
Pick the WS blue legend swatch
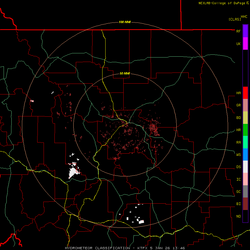tap(245, 154)
